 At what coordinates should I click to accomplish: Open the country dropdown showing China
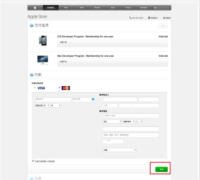(x=119, y=150)
